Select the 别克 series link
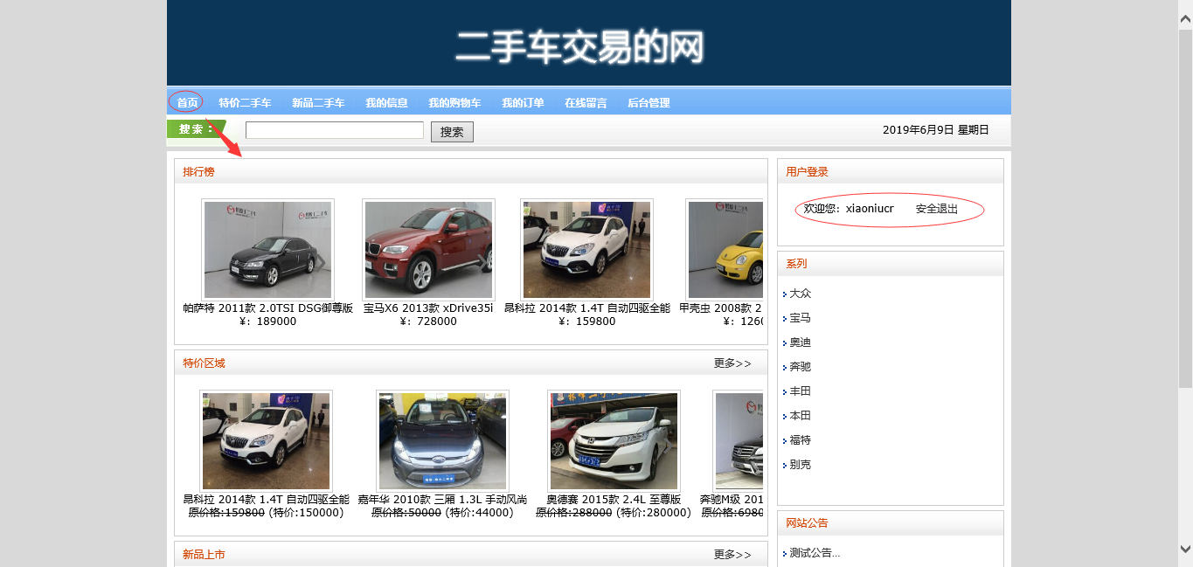Screen dimensions: 1193x567 tap(801, 465)
